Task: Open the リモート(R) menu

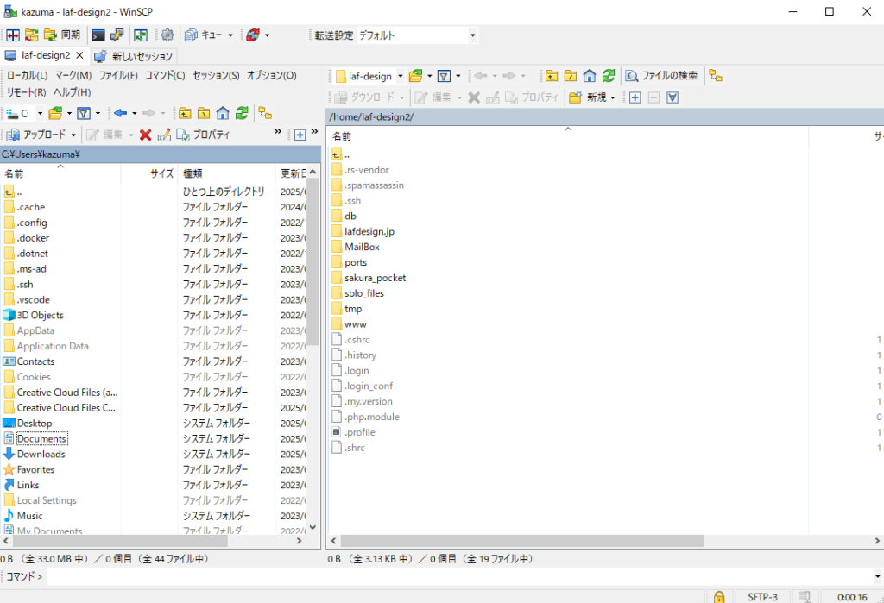Action: click(26, 92)
